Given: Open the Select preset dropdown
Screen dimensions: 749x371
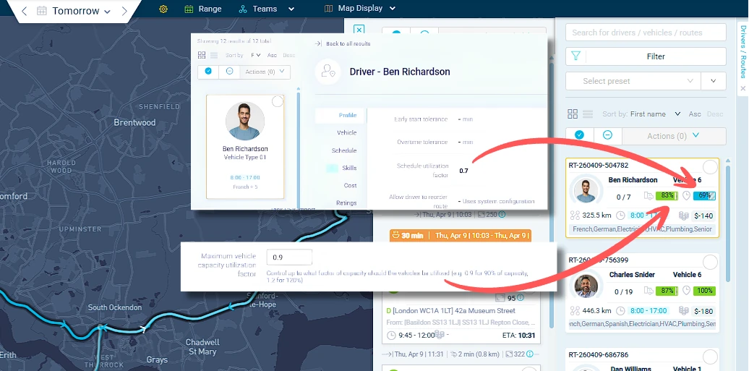Looking at the screenshot, I should 633,81.
